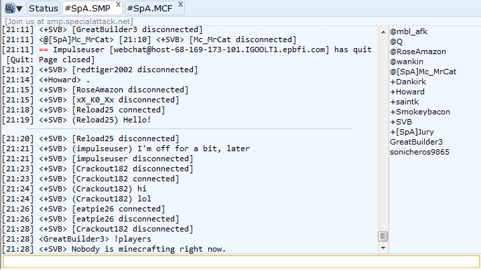The height and width of the screenshot is (271, 481).
Task: Open the IRC menu icon dropdown
Action: 13,8
